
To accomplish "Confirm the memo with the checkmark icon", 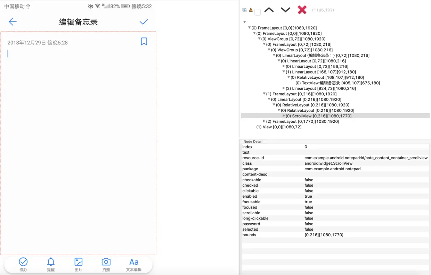I will click(x=144, y=22).
